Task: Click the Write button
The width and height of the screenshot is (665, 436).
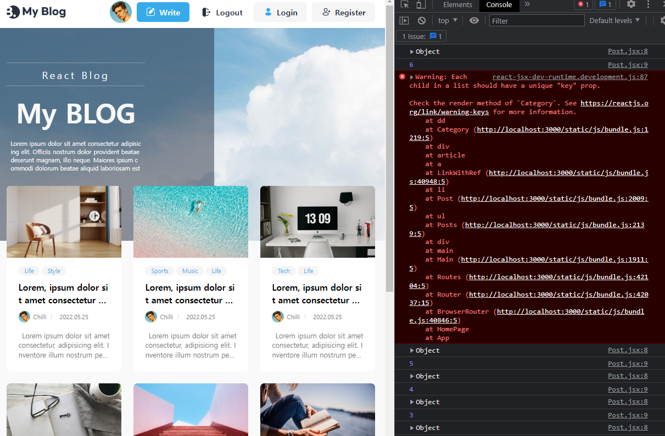Action: 163,12
